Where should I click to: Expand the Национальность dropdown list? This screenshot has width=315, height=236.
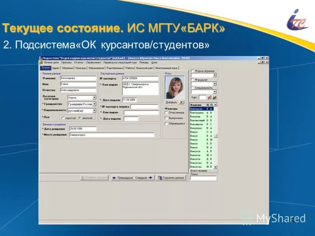point(94,111)
